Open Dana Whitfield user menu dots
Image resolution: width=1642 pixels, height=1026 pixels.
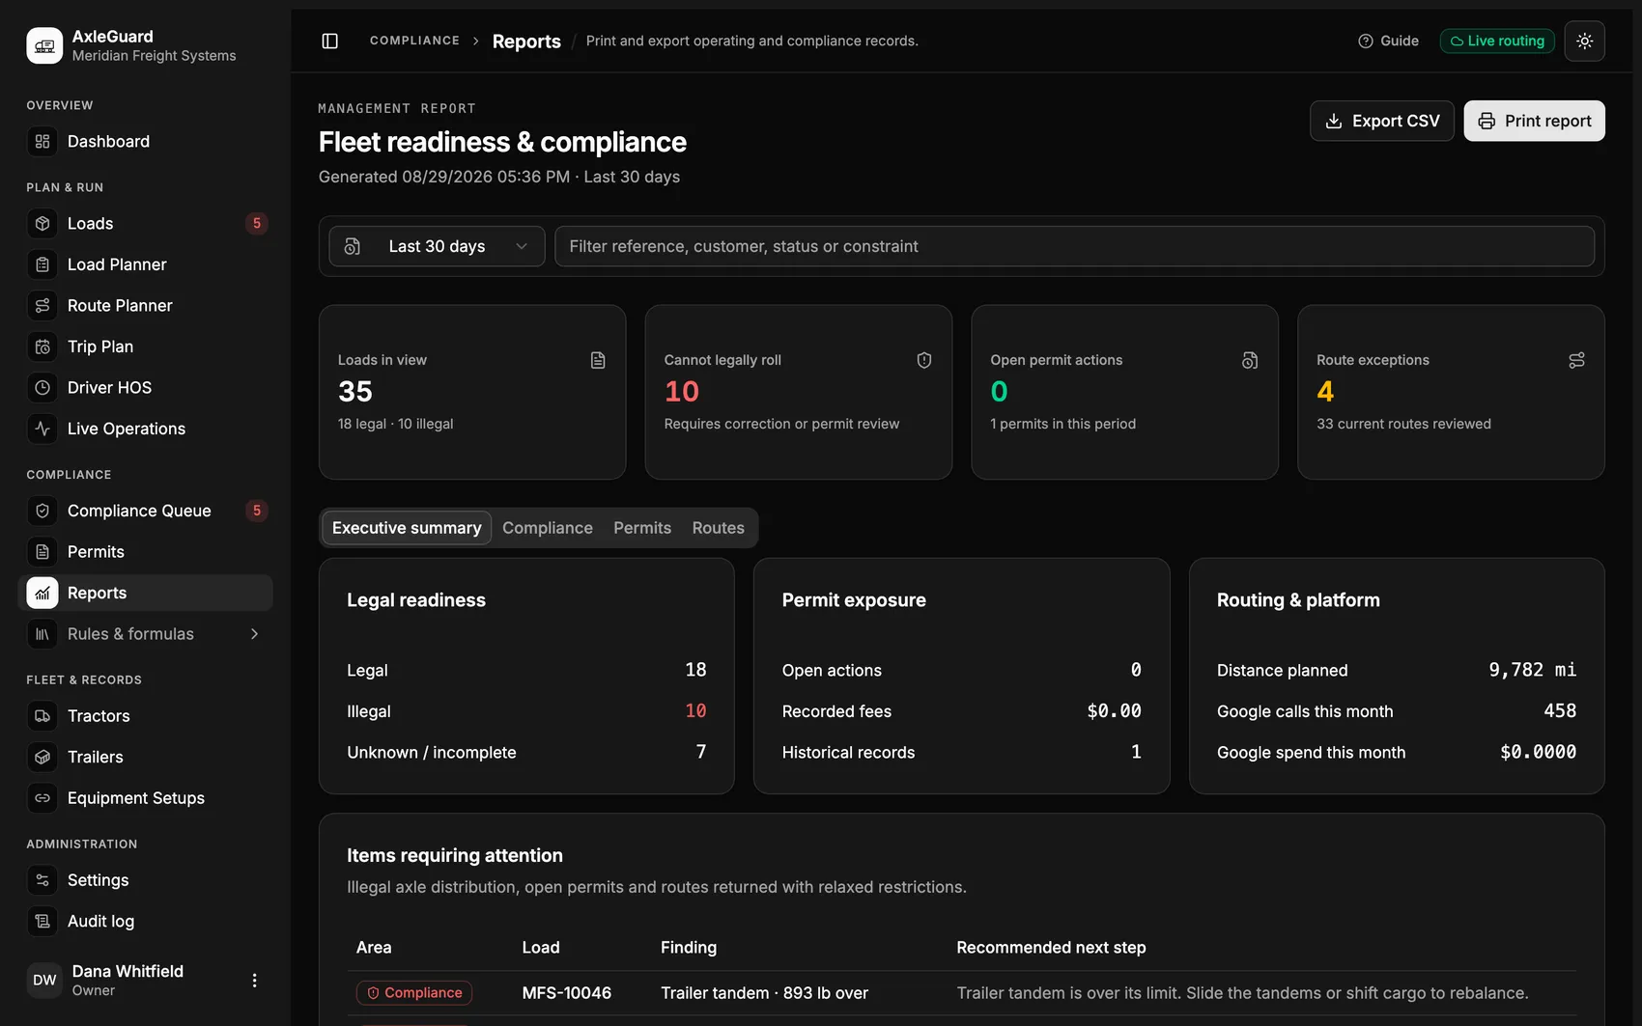click(254, 980)
